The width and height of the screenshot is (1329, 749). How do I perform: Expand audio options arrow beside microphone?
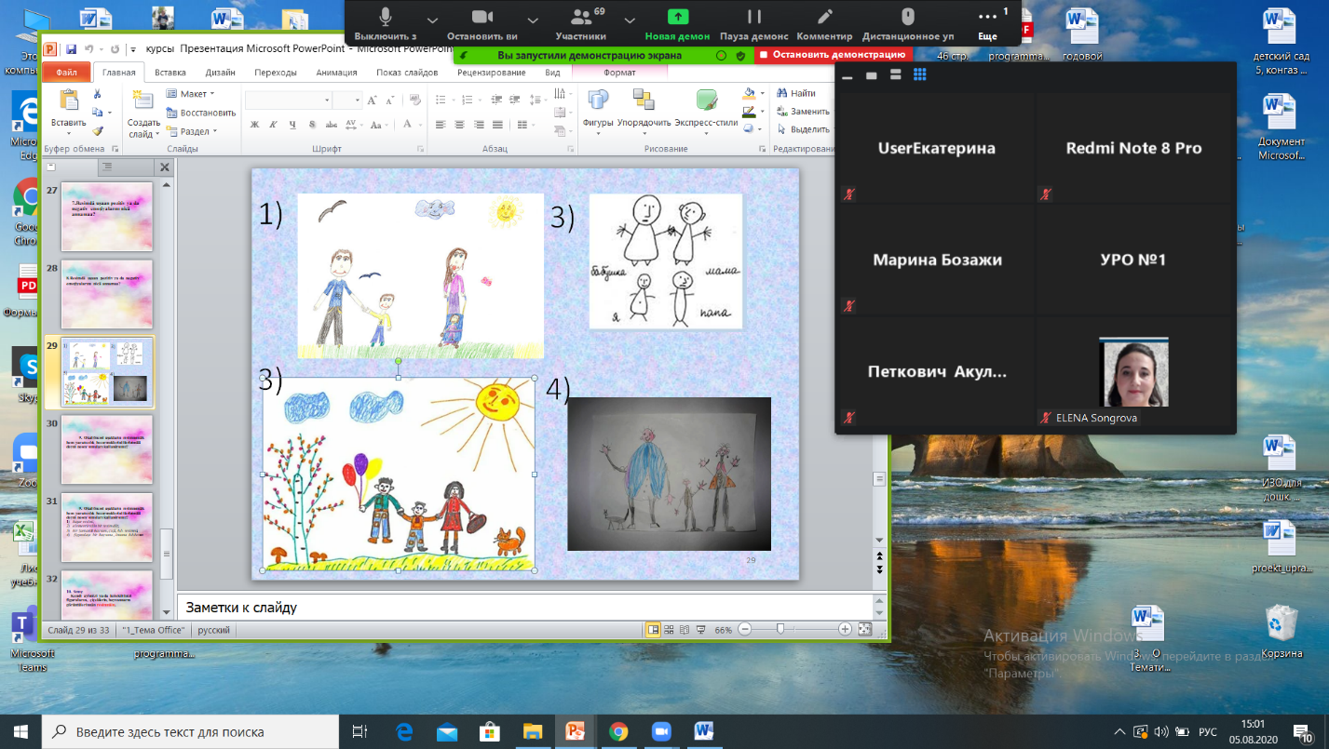coord(432,19)
